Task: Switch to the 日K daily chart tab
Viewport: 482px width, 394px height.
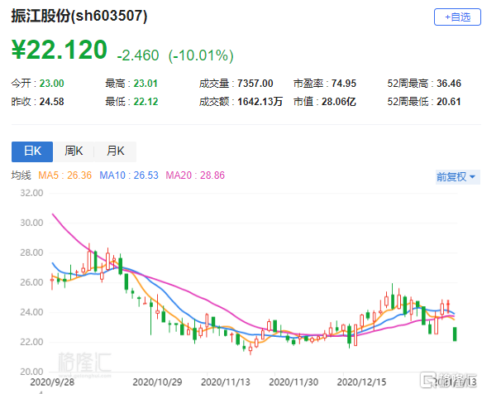Action: pyautogui.click(x=32, y=151)
